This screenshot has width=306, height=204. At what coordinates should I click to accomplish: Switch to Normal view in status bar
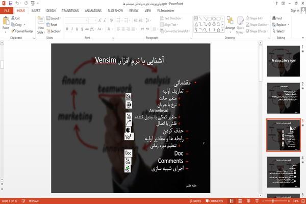(232, 201)
